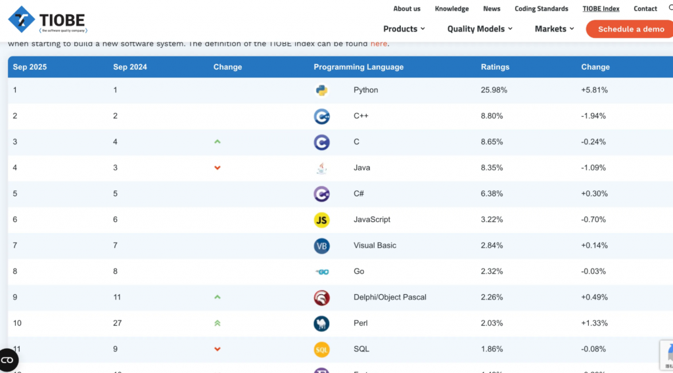This screenshot has height=373, width=673.
Task: Follow the red 'here' definition link
Action: 379,43
